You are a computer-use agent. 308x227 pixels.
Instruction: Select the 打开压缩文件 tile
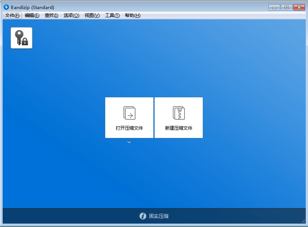coord(129,117)
